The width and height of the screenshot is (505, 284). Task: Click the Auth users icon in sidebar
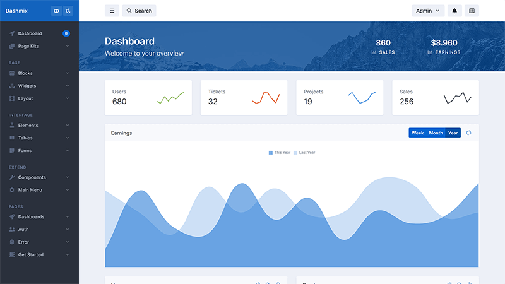coord(12,230)
